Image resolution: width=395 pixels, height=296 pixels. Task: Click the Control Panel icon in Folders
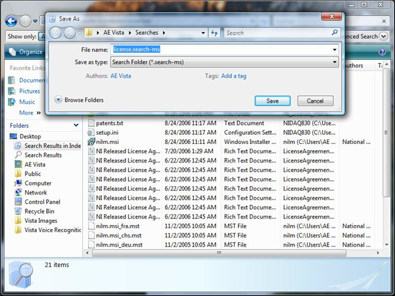pyautogui.click(x=18, y=202)
